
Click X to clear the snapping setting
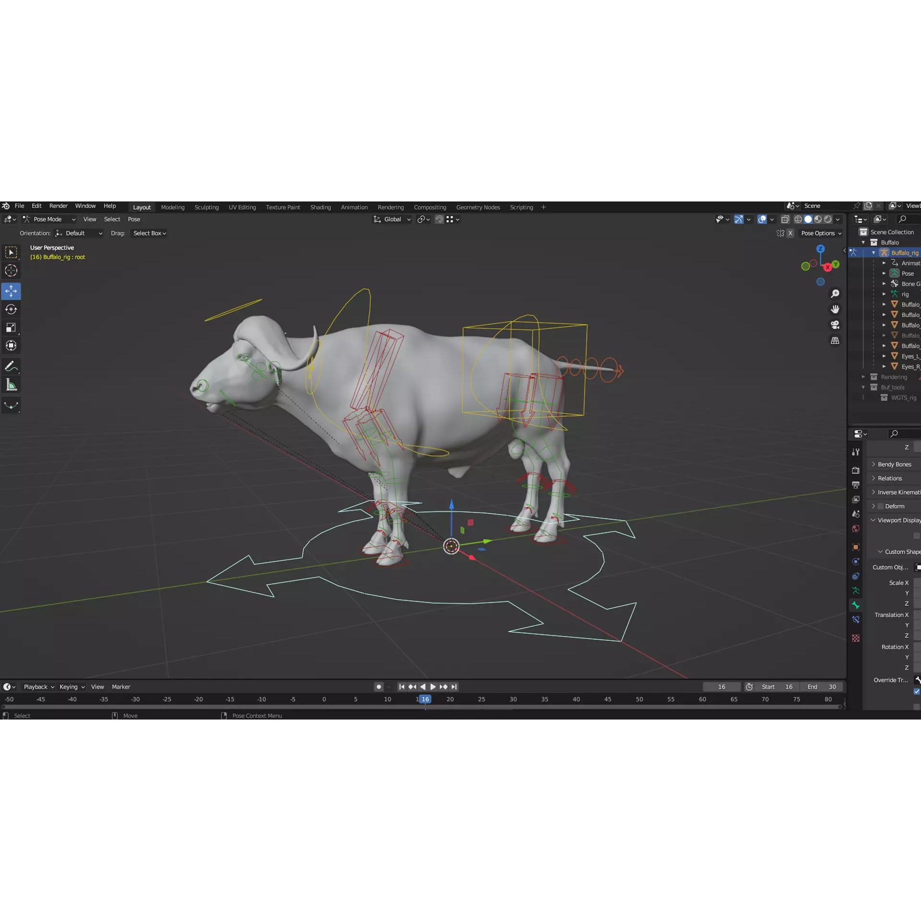791,233
